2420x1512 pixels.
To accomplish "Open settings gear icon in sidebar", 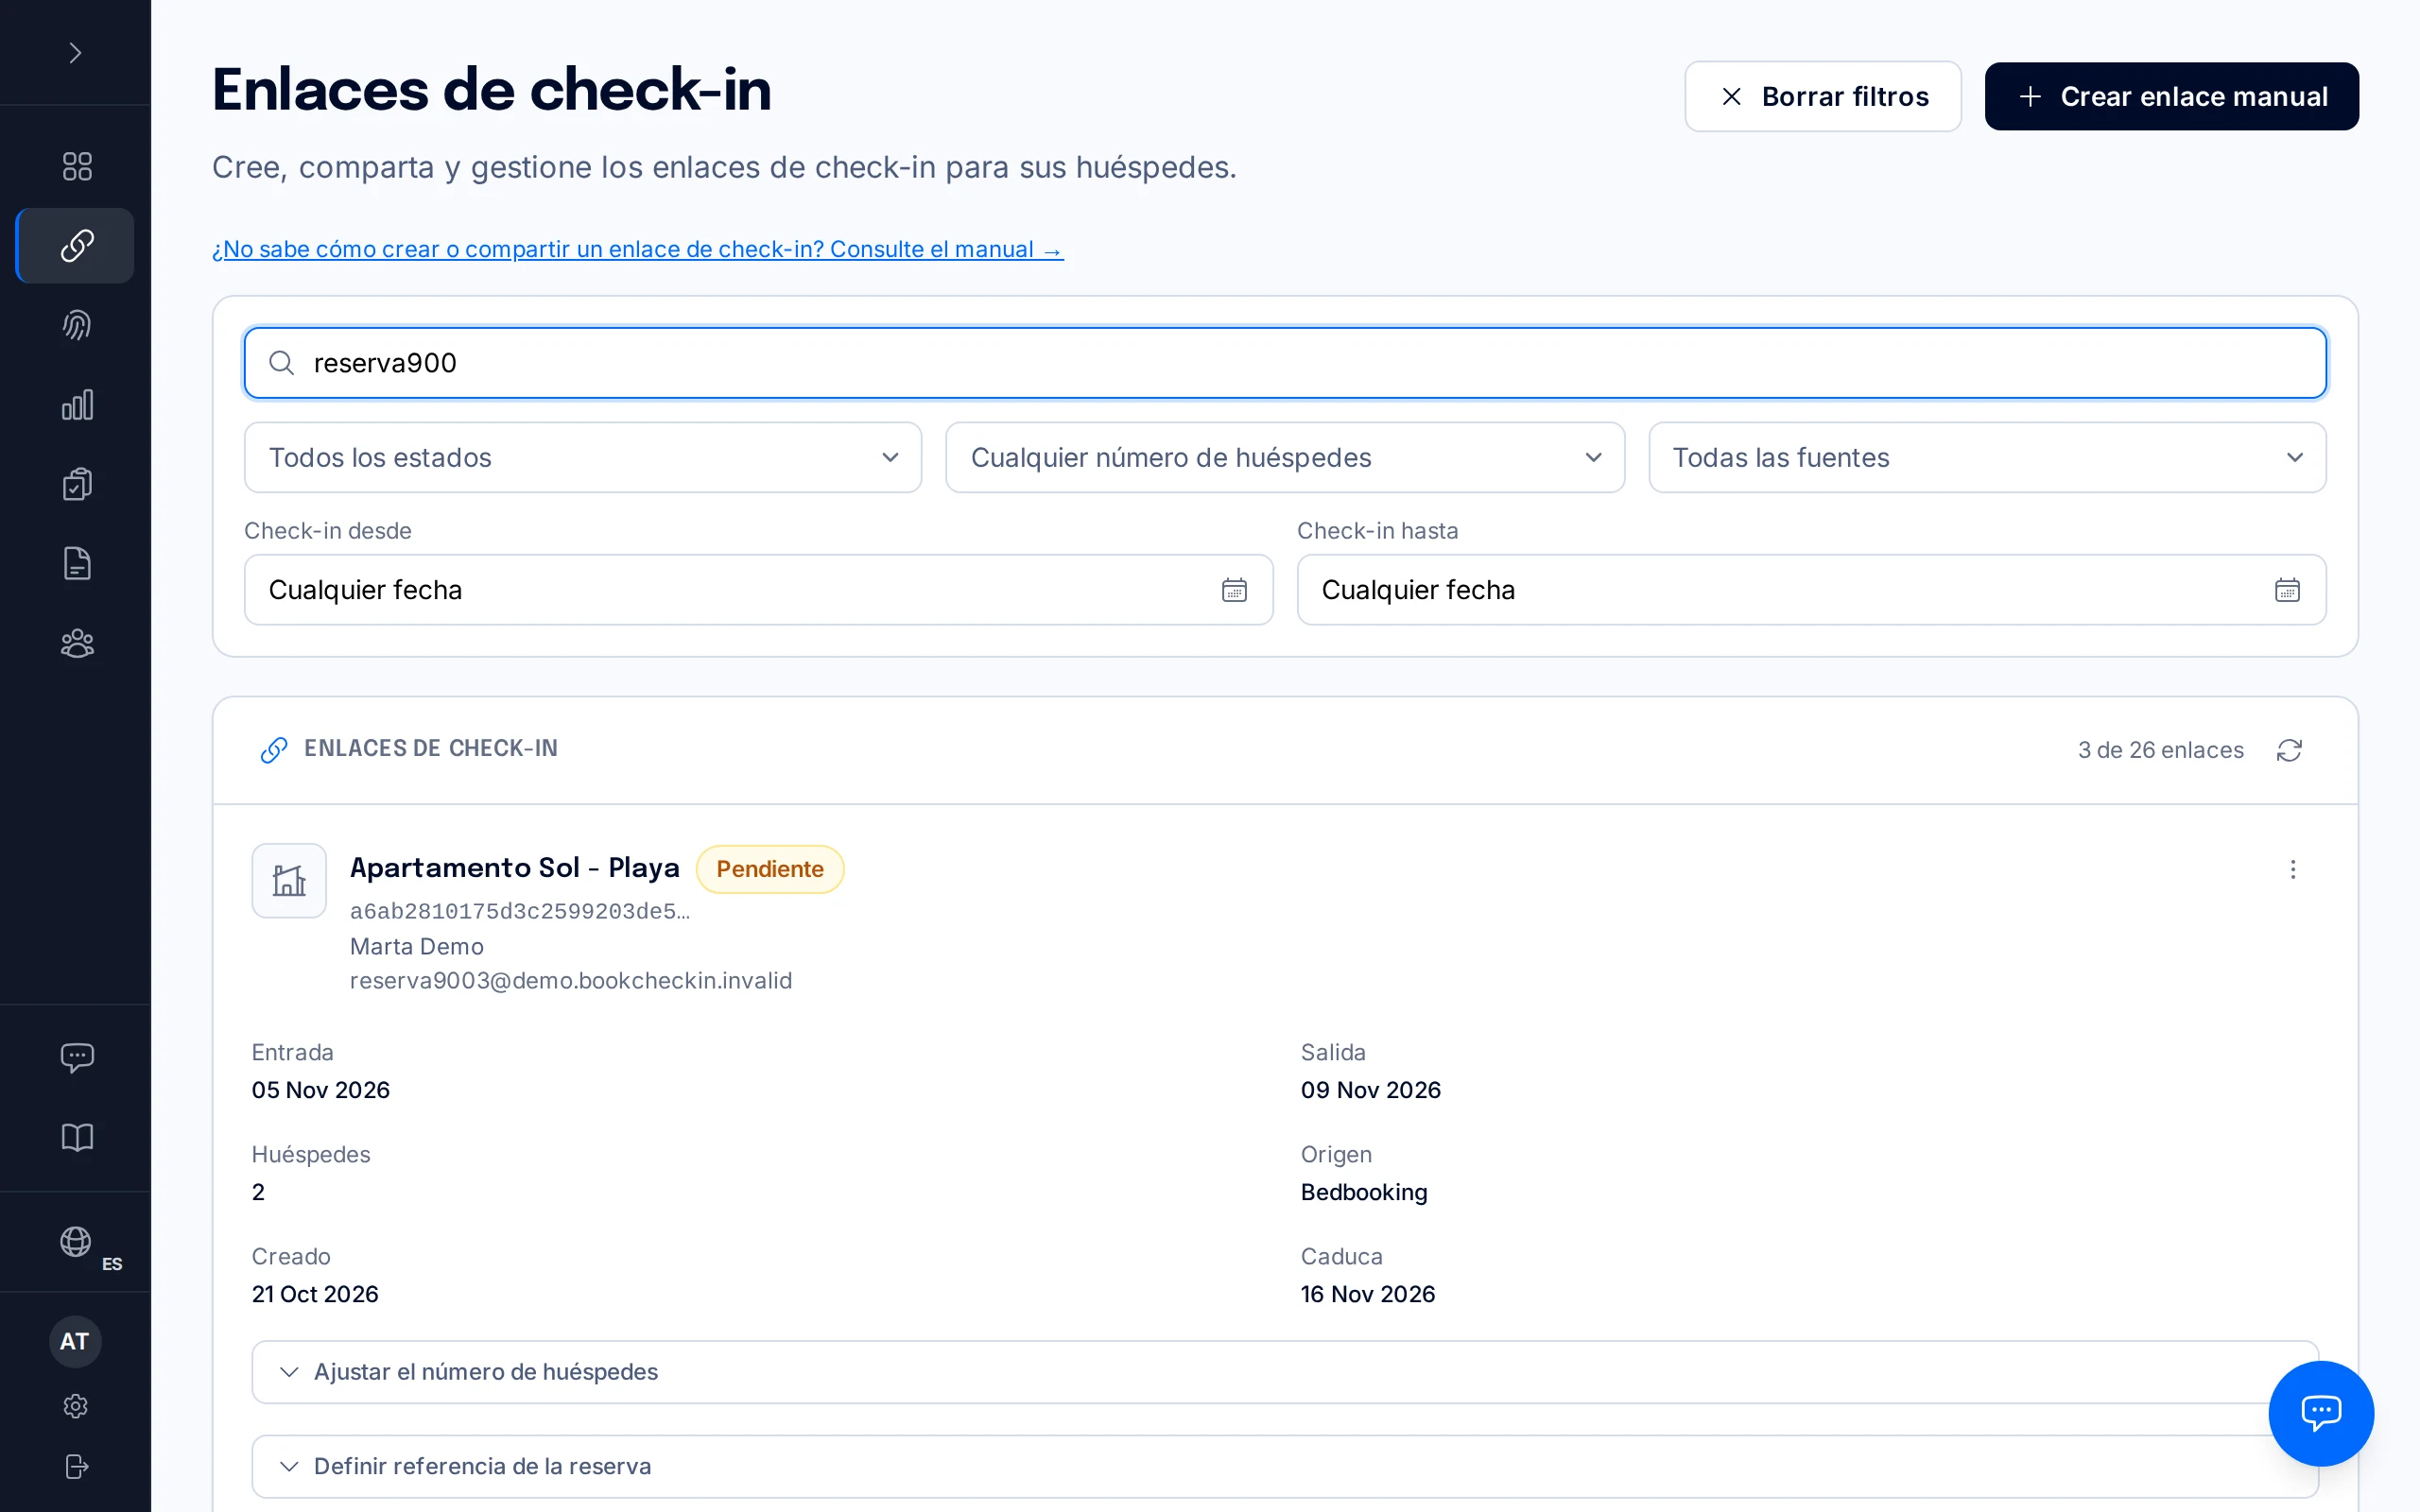I will pos(76,1406).
